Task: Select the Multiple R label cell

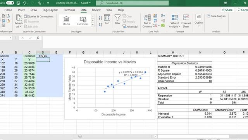Action: tap(173, 67)
